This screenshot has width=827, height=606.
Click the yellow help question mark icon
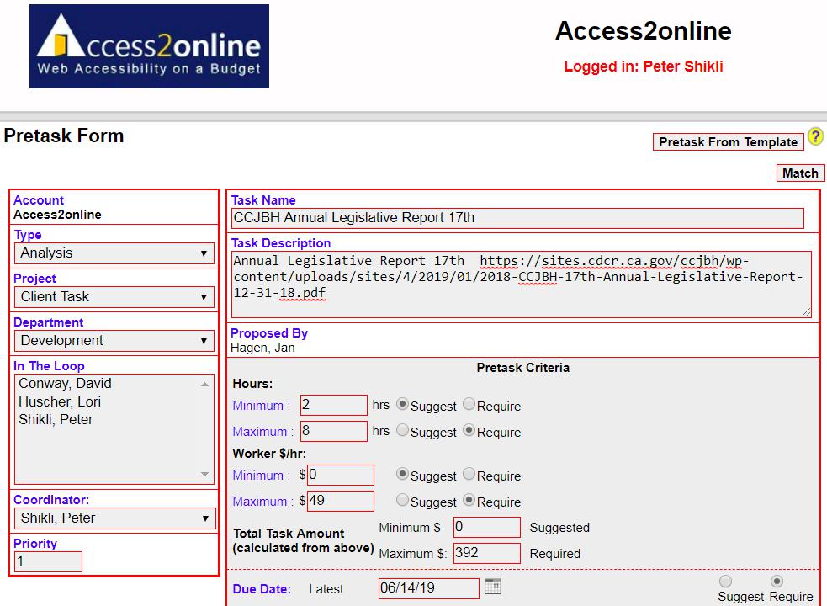[815, 137]
